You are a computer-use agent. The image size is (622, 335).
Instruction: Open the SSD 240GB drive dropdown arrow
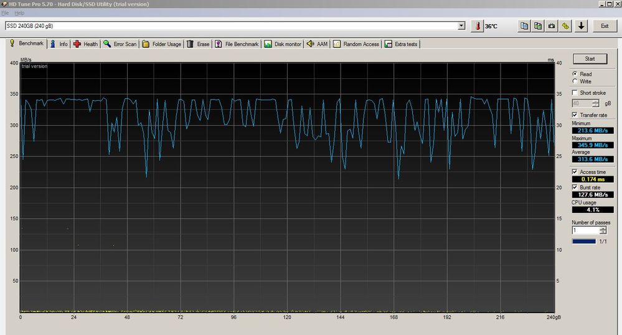[461, 25]
